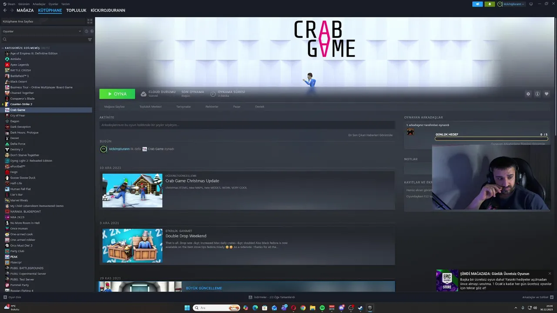This screenshot has height=313, width=557.
Task: Go to the Mağaza tab
Action: coord(25,10)
